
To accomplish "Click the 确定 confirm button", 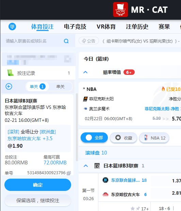I will click(x=38, y=185).
